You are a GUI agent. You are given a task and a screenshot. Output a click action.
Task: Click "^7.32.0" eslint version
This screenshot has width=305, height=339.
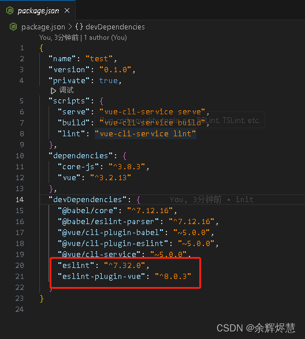tap(124, 266)
